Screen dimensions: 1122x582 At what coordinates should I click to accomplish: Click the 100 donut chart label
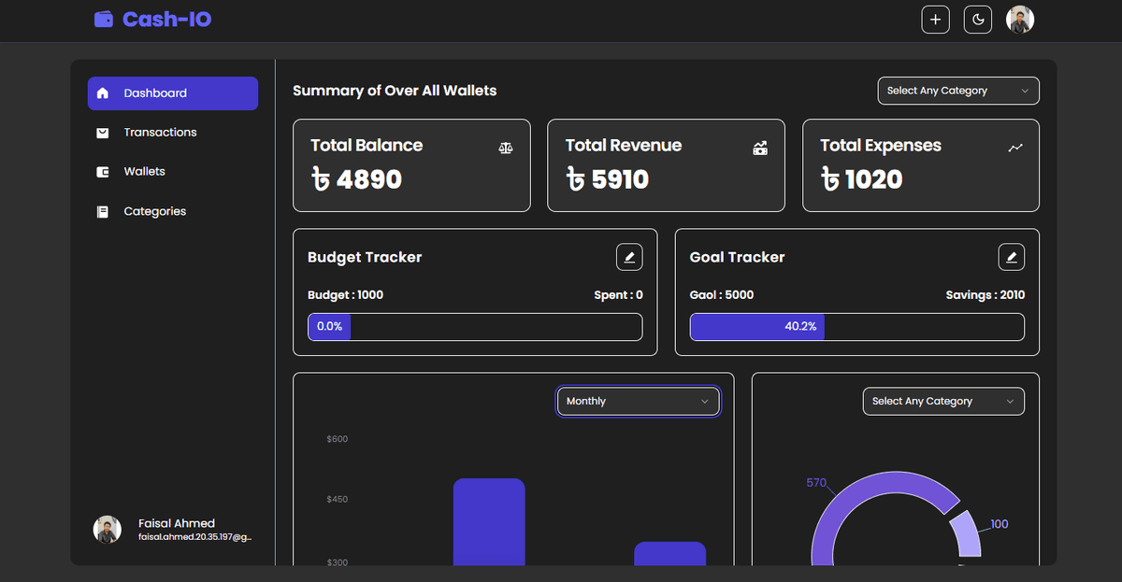pyautogui.click(x=1000, y=524)
